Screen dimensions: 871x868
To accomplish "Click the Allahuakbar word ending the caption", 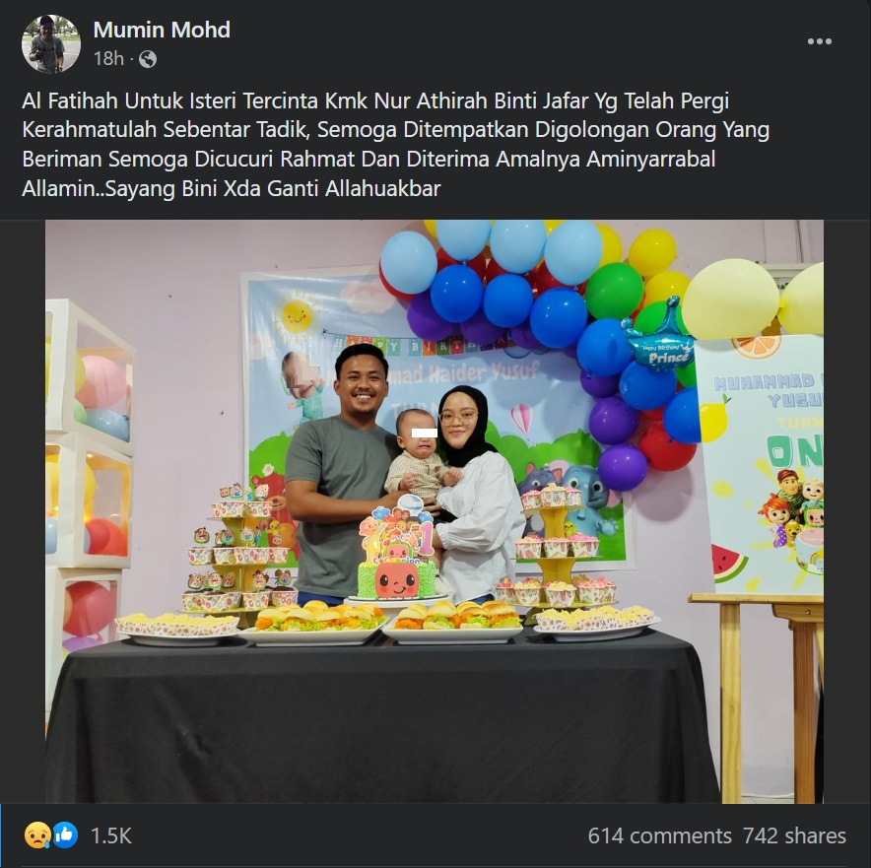I will point(382,189).
